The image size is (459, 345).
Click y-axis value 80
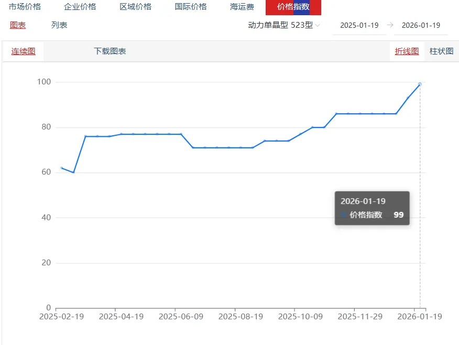46,127
